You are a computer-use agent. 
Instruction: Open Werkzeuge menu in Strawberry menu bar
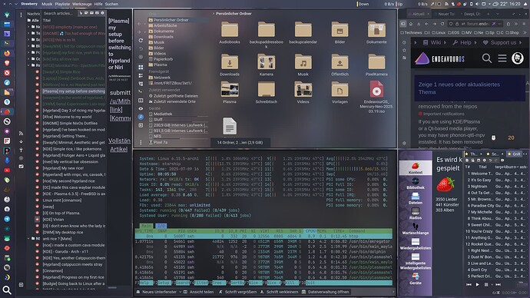point(82,4)
